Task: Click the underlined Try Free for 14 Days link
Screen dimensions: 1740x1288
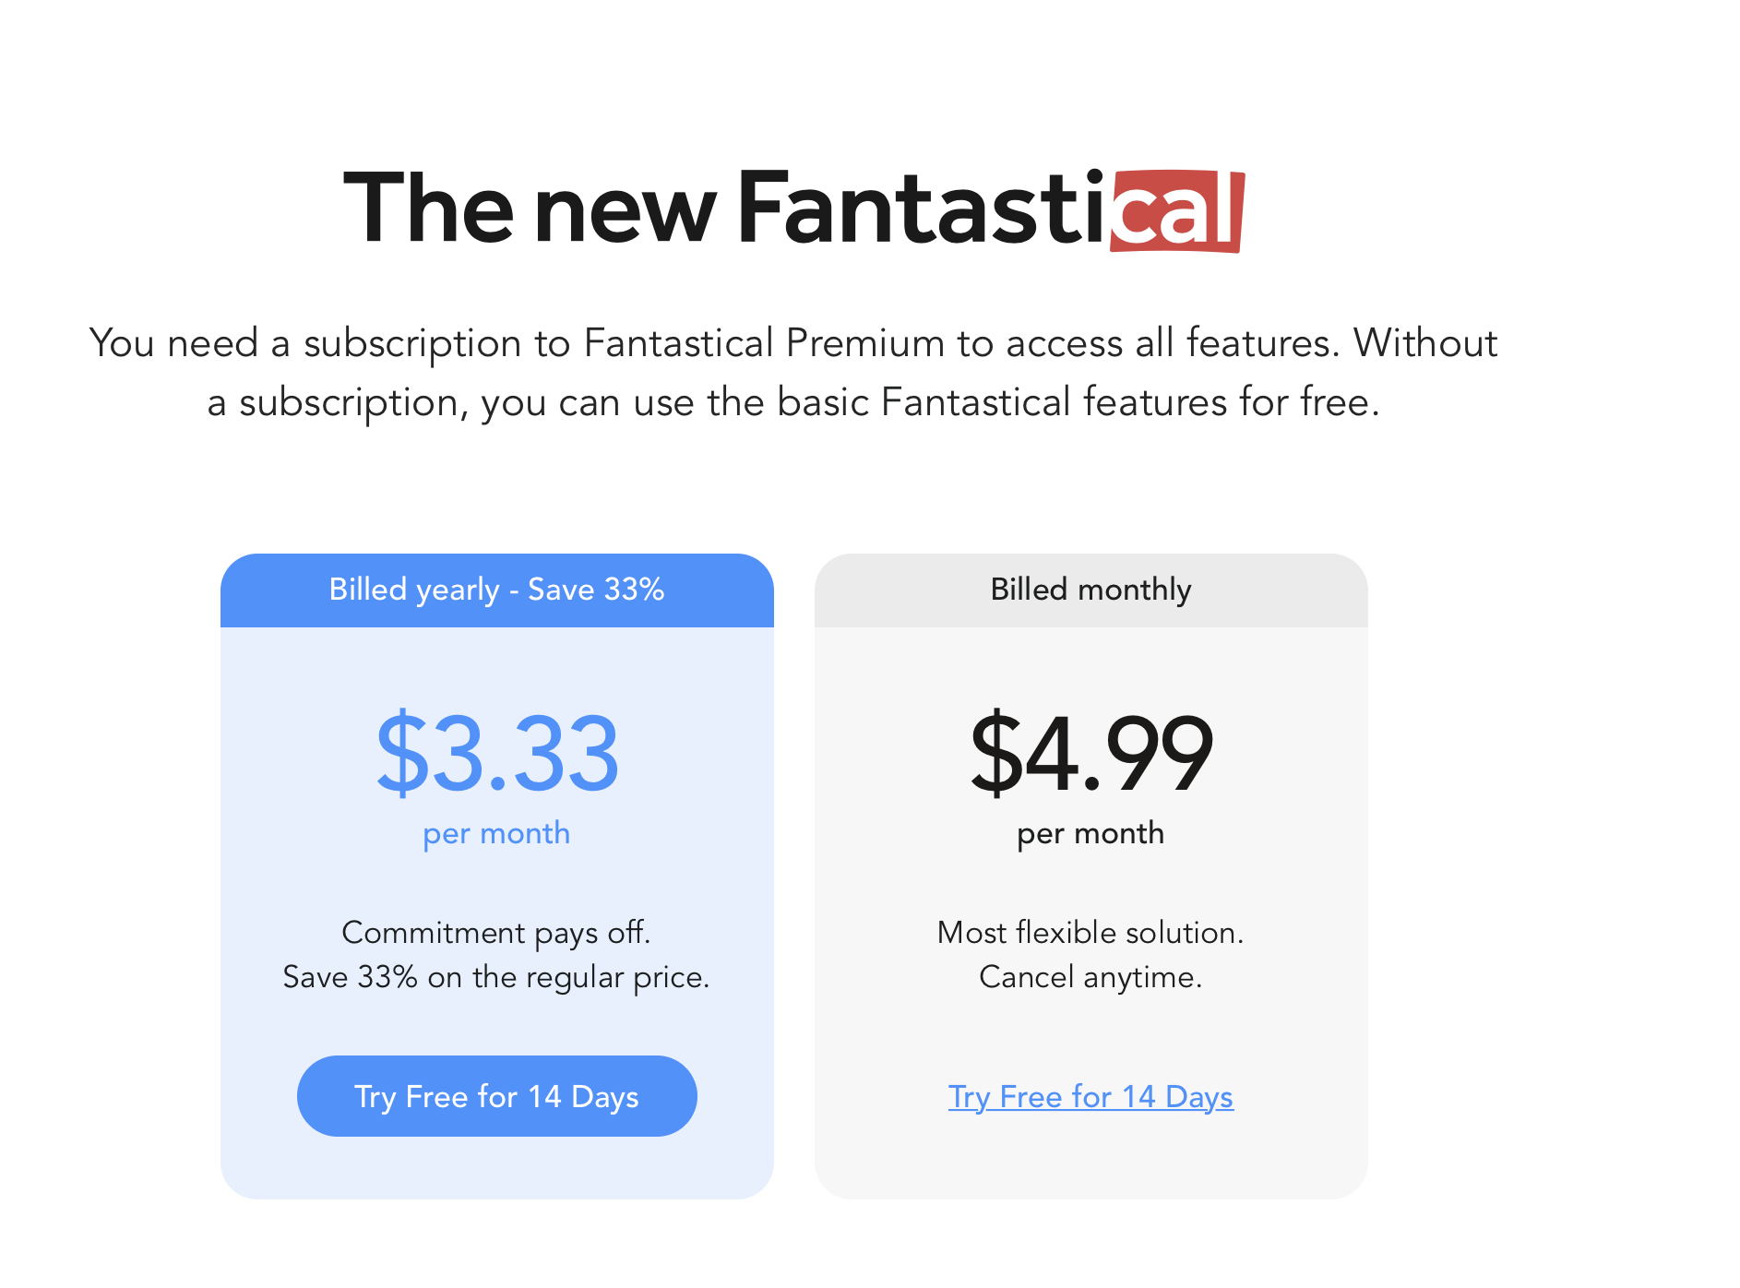Action: pos(1090,1096)
